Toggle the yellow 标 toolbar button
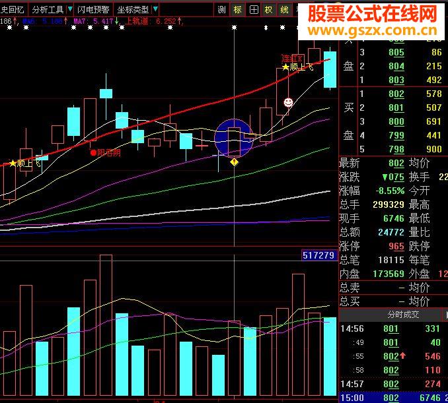 tap(237, 10)
